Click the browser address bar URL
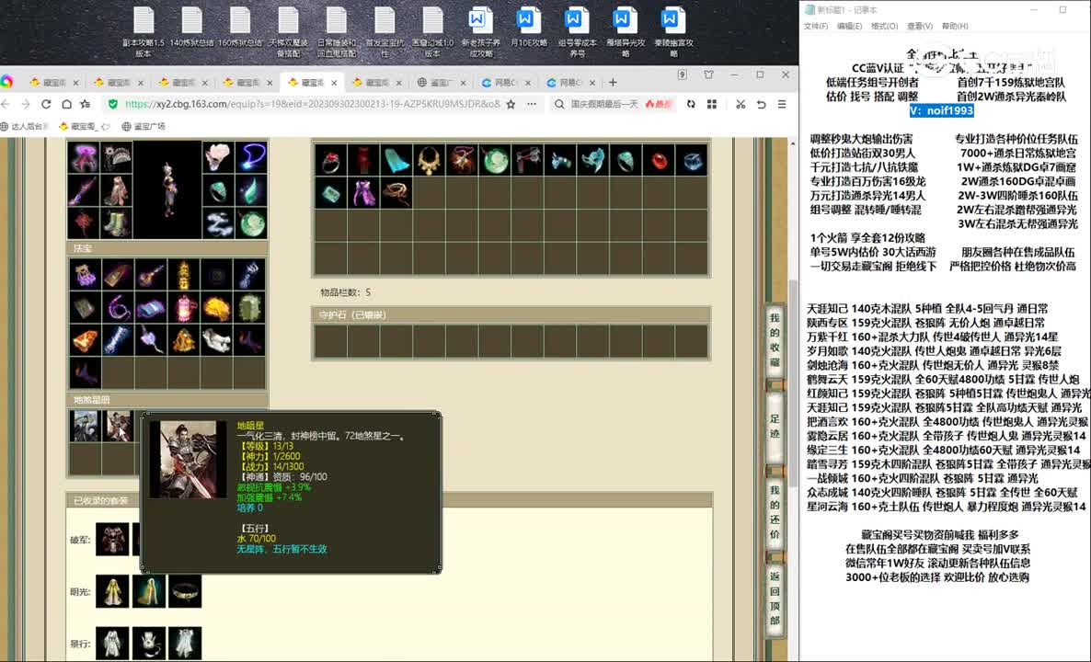The height and width of the screenshot is (662, 1091). click(x=312, y=104)
